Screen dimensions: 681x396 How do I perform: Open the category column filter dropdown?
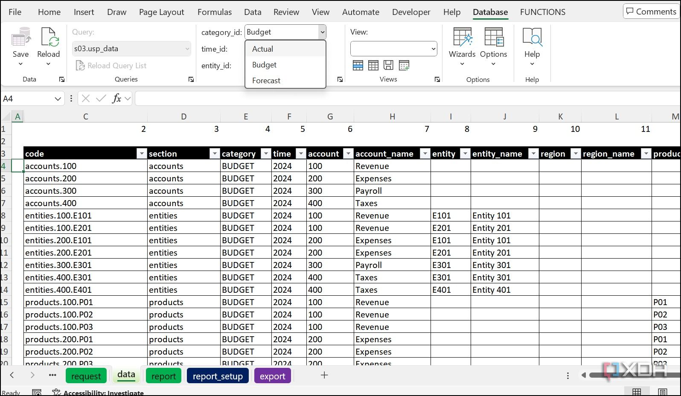266,154
